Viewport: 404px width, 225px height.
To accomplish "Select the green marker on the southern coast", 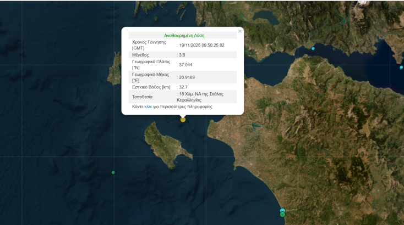I will pos(283,215).
